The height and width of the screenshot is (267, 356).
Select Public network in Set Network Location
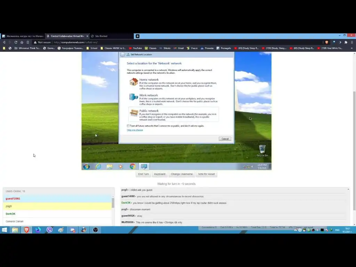[x=173, y=115]
